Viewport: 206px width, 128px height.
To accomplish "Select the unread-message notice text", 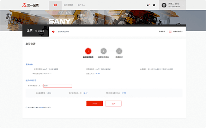I will (x=63, y=32).
